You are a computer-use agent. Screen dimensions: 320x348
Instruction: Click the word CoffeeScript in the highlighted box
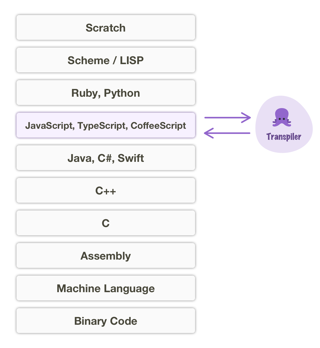point(158,126)
